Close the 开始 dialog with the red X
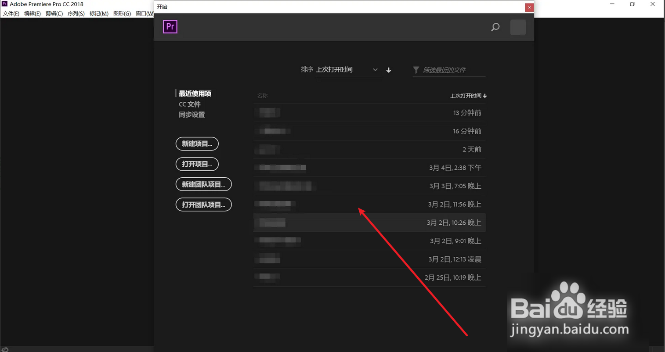This screenshot has height=352, width=665. pos(529,7)
